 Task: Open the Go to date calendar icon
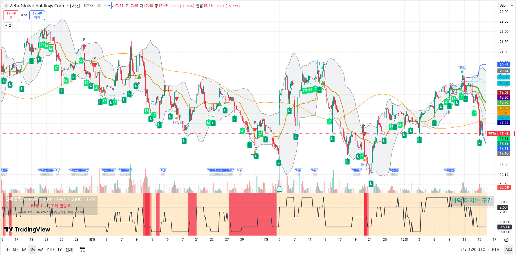click(83, 249)
